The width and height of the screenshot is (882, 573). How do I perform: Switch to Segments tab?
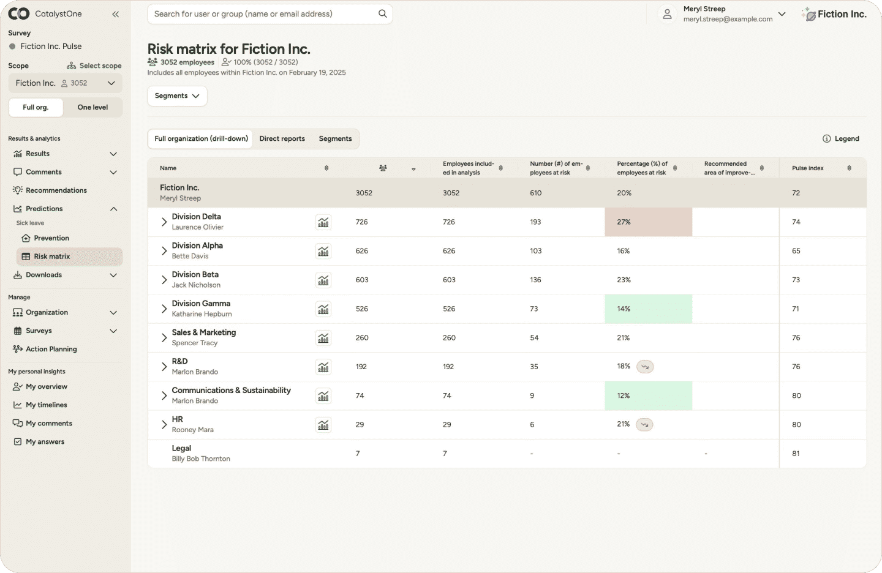[x=335, y=139]
